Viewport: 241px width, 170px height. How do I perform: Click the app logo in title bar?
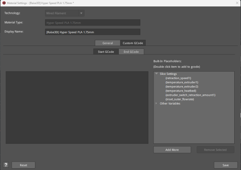(x=3, y=3)
